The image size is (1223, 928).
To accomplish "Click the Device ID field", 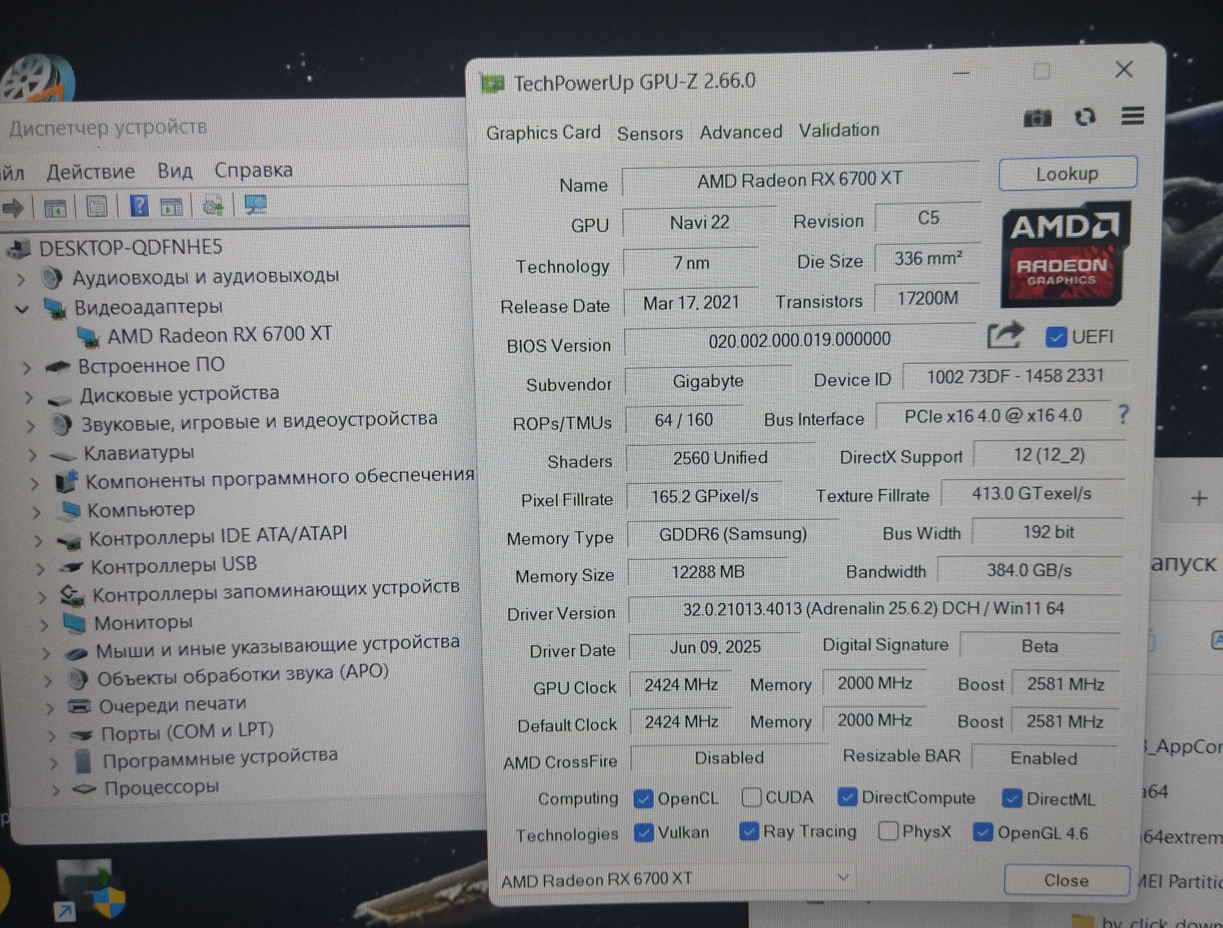I will pyautogui.click(x=1015, y=377).
